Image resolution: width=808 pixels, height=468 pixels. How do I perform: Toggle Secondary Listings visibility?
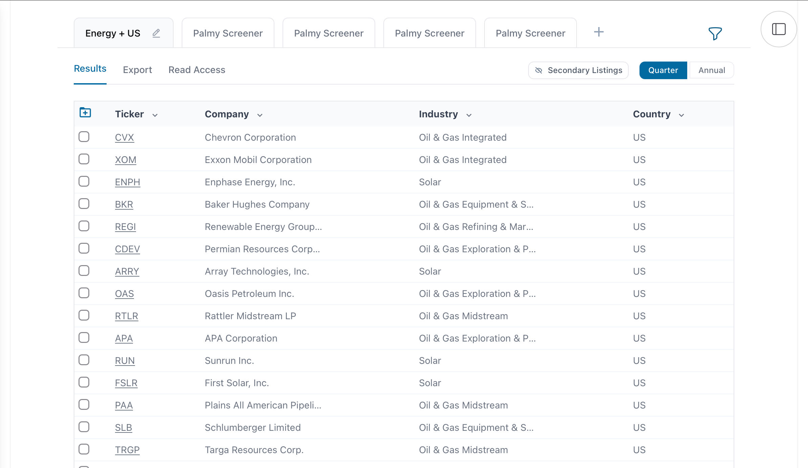578,70
